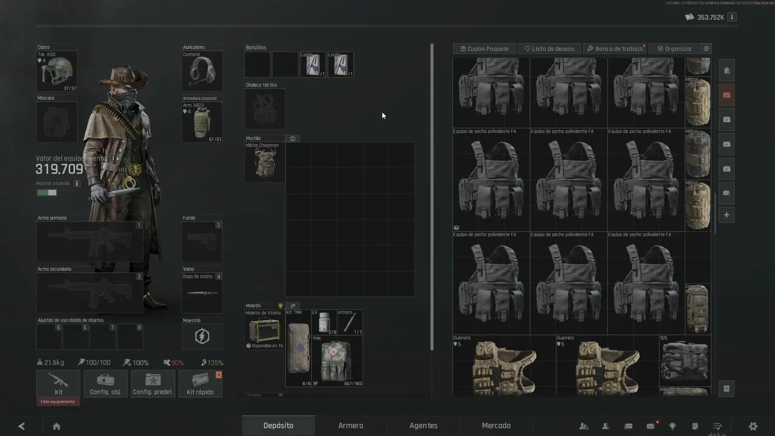Click the Arma primaria weapon slot
This screenshot has height=436, width=775.
point(90,242)
